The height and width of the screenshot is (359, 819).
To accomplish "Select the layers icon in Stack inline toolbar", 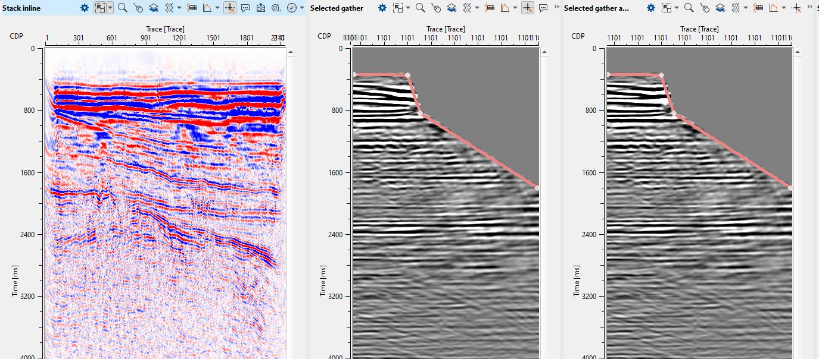I will 153,8.
